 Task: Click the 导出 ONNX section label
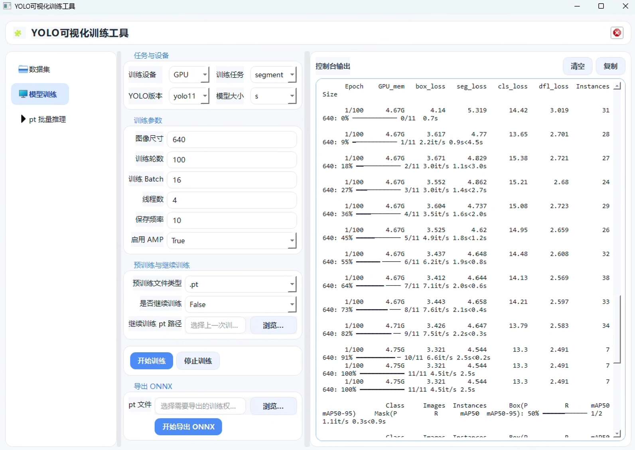click(153, 386)
